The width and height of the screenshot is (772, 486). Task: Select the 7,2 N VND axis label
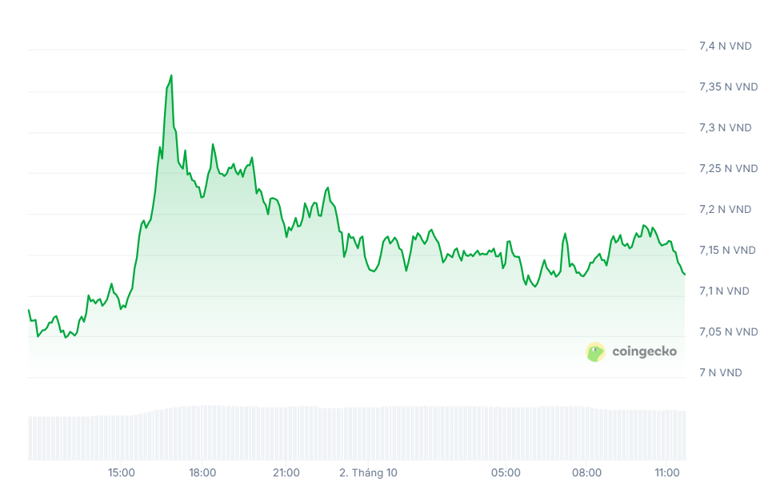[725, 209]
